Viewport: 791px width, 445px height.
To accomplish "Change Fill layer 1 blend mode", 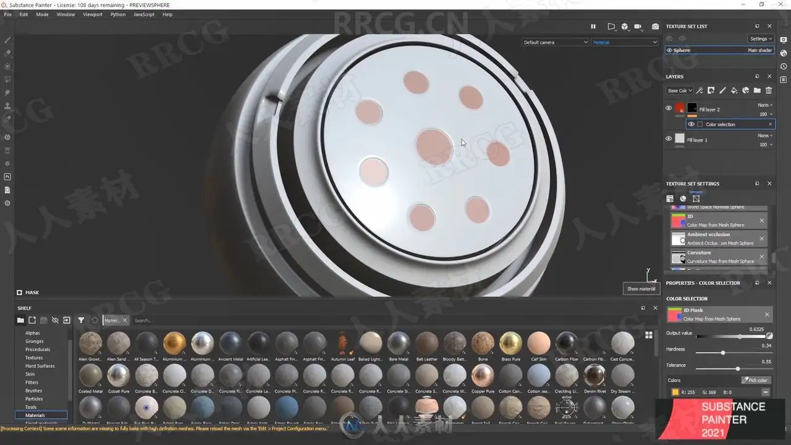I will (765, 135).
